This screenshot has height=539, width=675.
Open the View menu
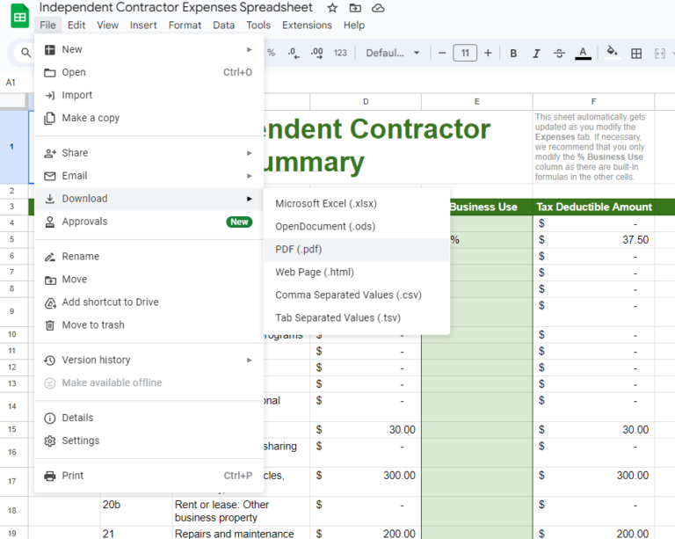pyautogui.click(x=107, y=25)
